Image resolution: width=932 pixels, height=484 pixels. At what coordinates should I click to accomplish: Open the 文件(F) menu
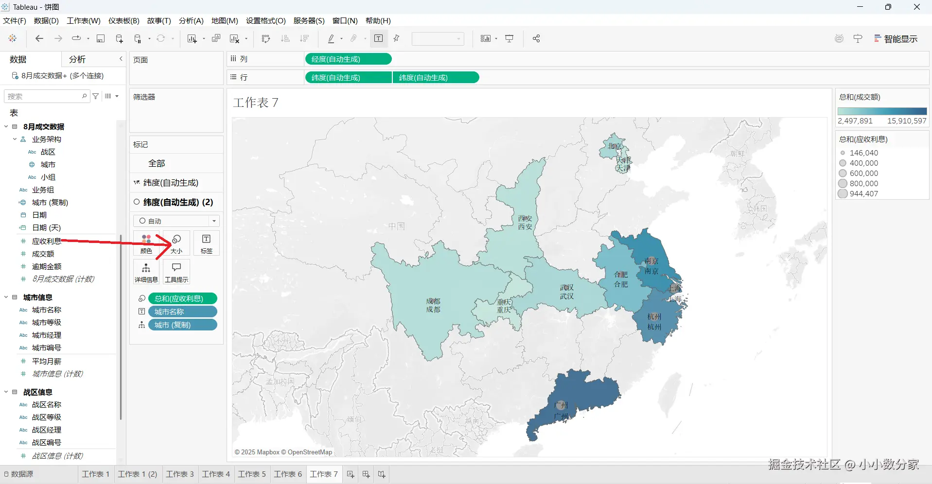[x=15, y=20]
